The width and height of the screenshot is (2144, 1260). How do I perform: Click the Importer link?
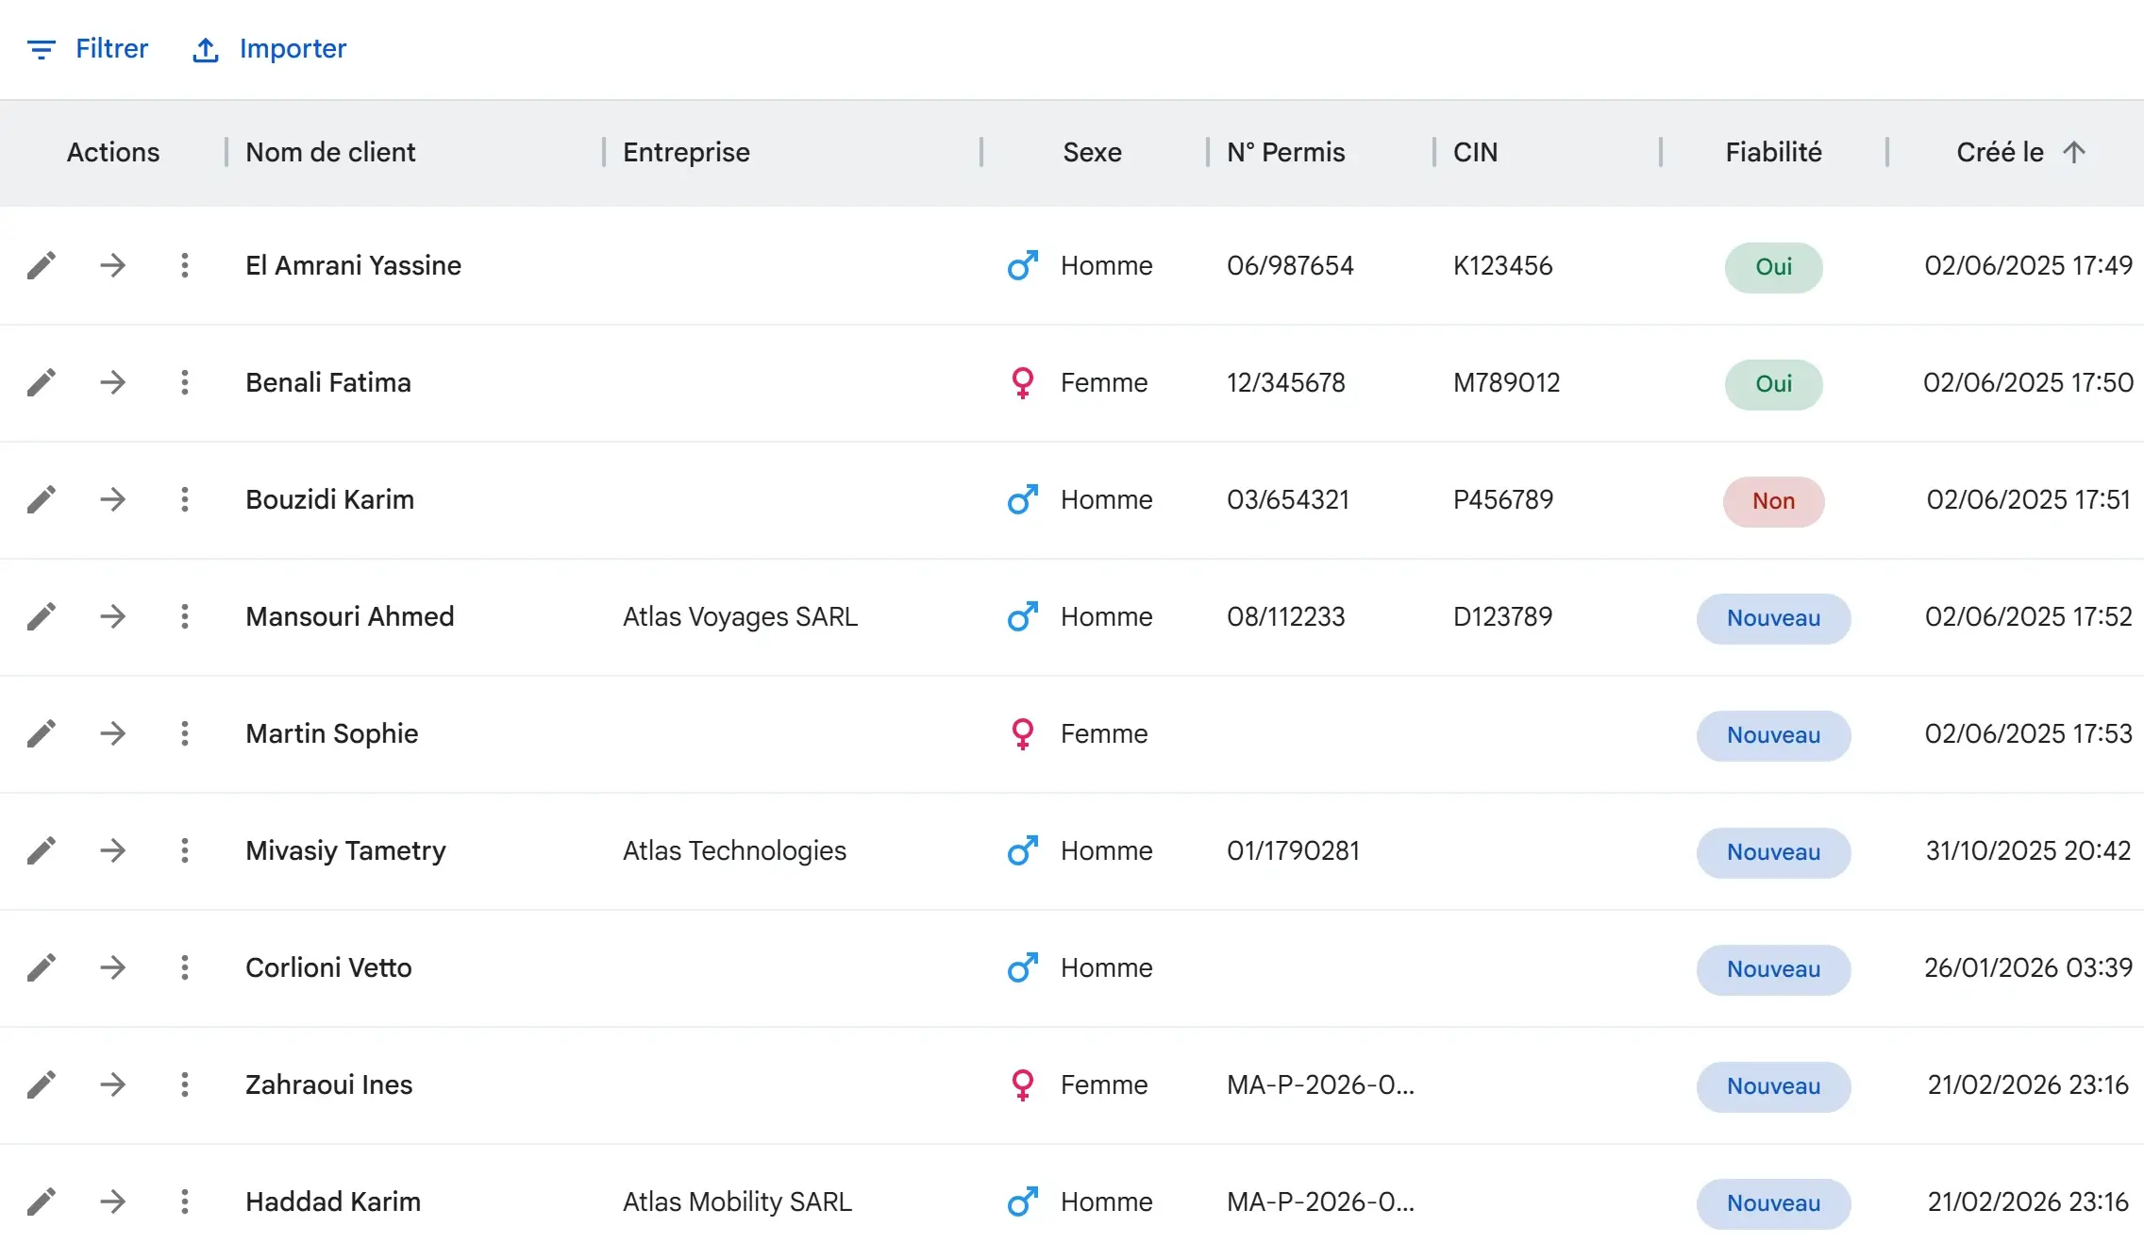click(293, 49)
